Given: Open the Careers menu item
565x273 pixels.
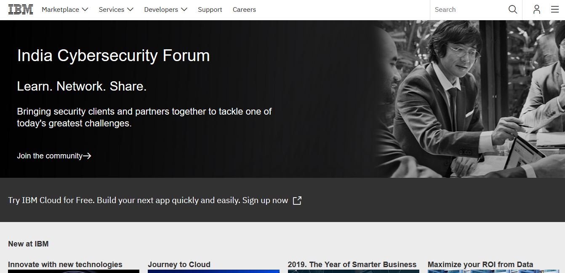Looking at the screenshot, I should coord(244,9).
